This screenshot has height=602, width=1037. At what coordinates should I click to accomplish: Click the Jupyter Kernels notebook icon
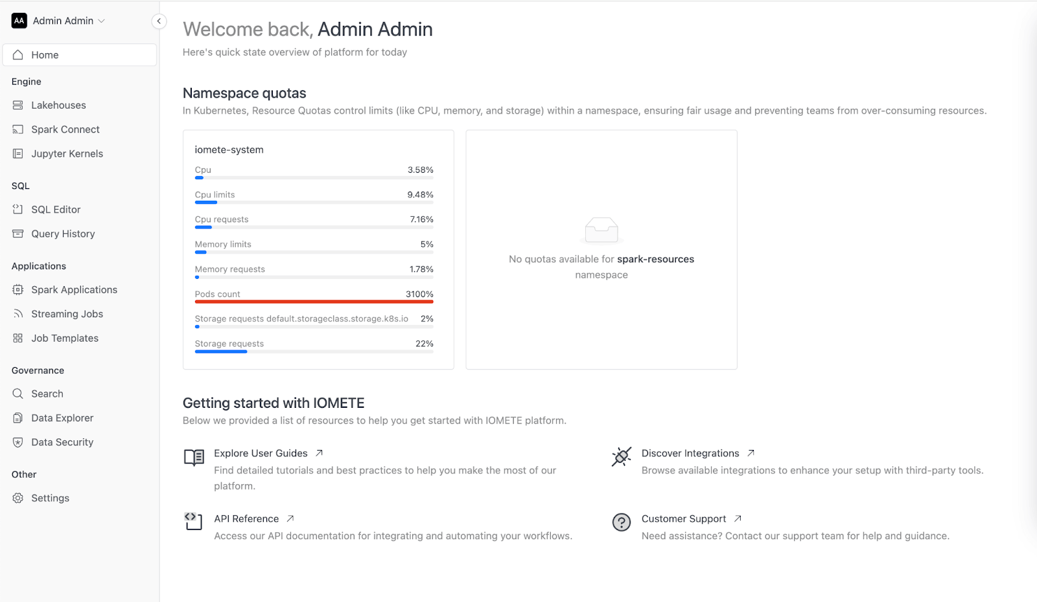18,153
